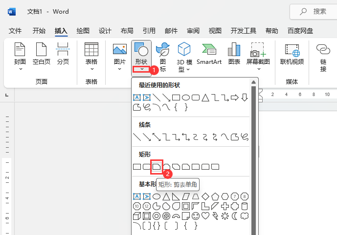Choose the snip single corner rectangle
Screen dimensions: 337x235
157,167
